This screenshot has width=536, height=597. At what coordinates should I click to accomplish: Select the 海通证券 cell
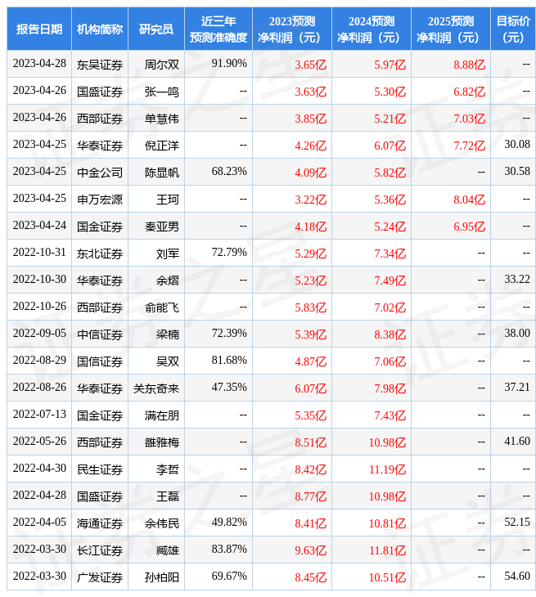(100, 524)
